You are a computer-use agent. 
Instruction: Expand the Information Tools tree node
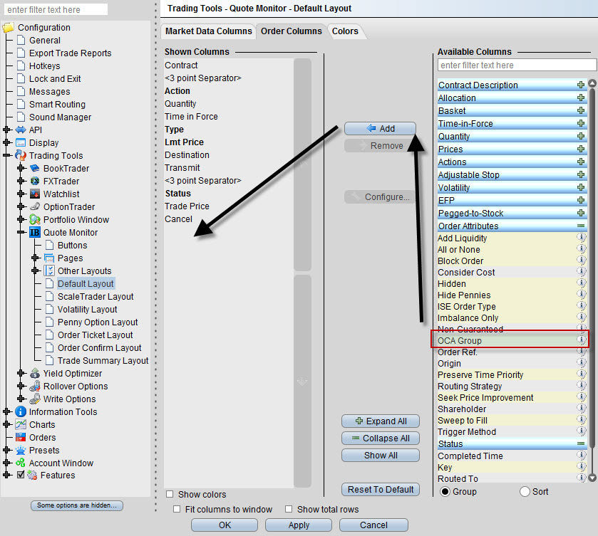[x=6, y=412]
